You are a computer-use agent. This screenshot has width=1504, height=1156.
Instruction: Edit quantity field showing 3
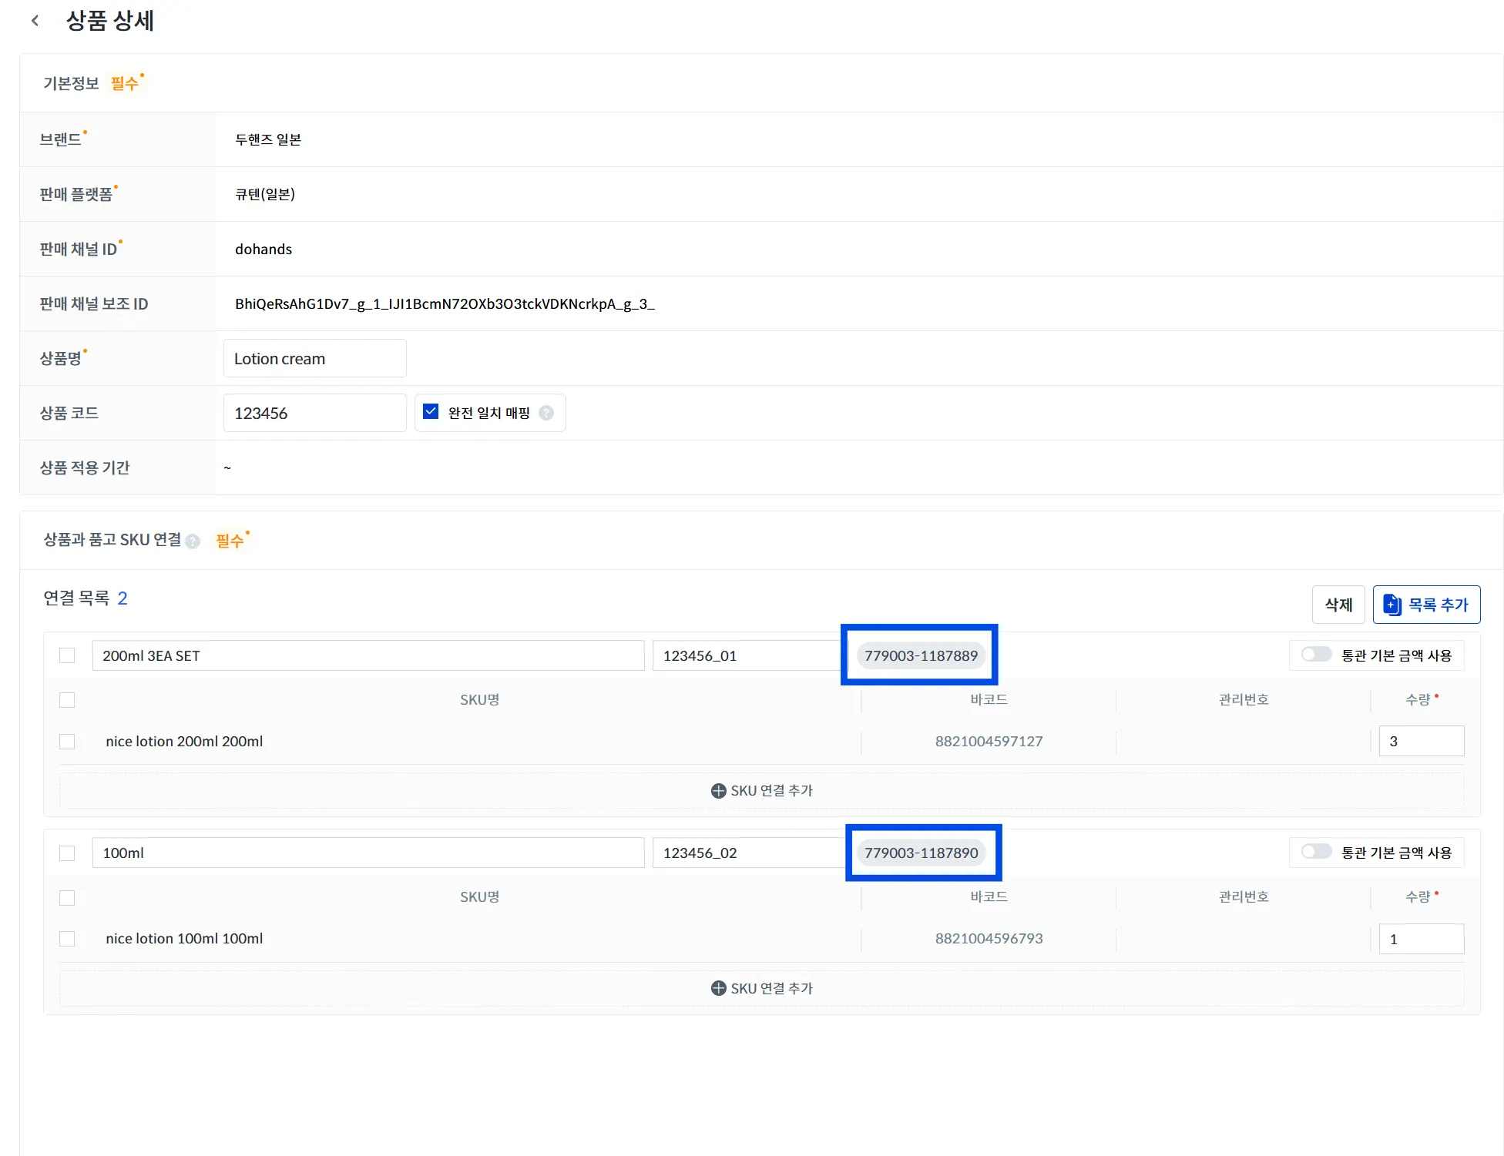pos(1421,741)
